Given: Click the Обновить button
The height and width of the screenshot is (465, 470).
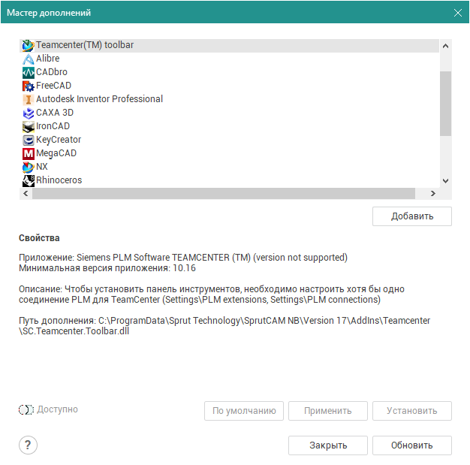Looking at the screenshot, I should 412,445.
